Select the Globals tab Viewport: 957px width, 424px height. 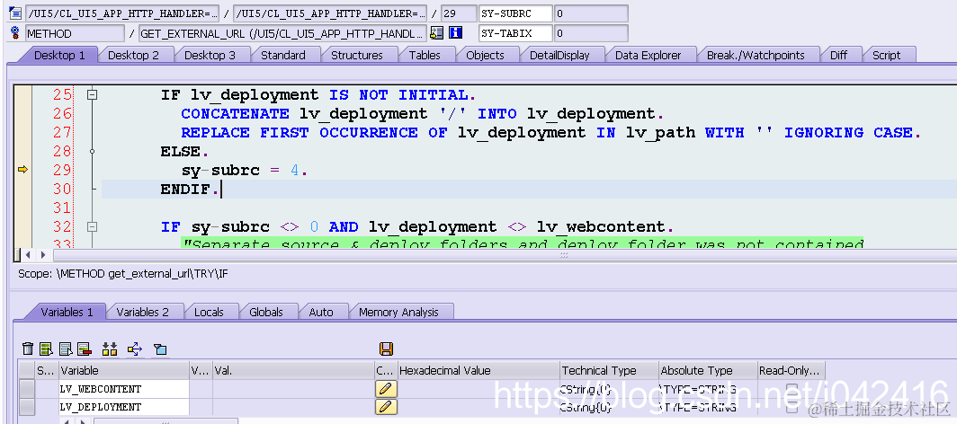pos(266,312)
